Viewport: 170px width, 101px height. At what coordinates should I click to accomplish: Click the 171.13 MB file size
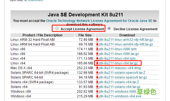pyautogui.click(x=85, y=59)
